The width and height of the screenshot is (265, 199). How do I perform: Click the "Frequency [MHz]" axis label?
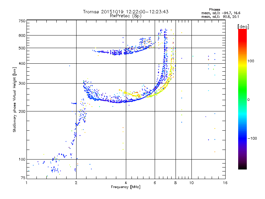click(x=126, y=187)
